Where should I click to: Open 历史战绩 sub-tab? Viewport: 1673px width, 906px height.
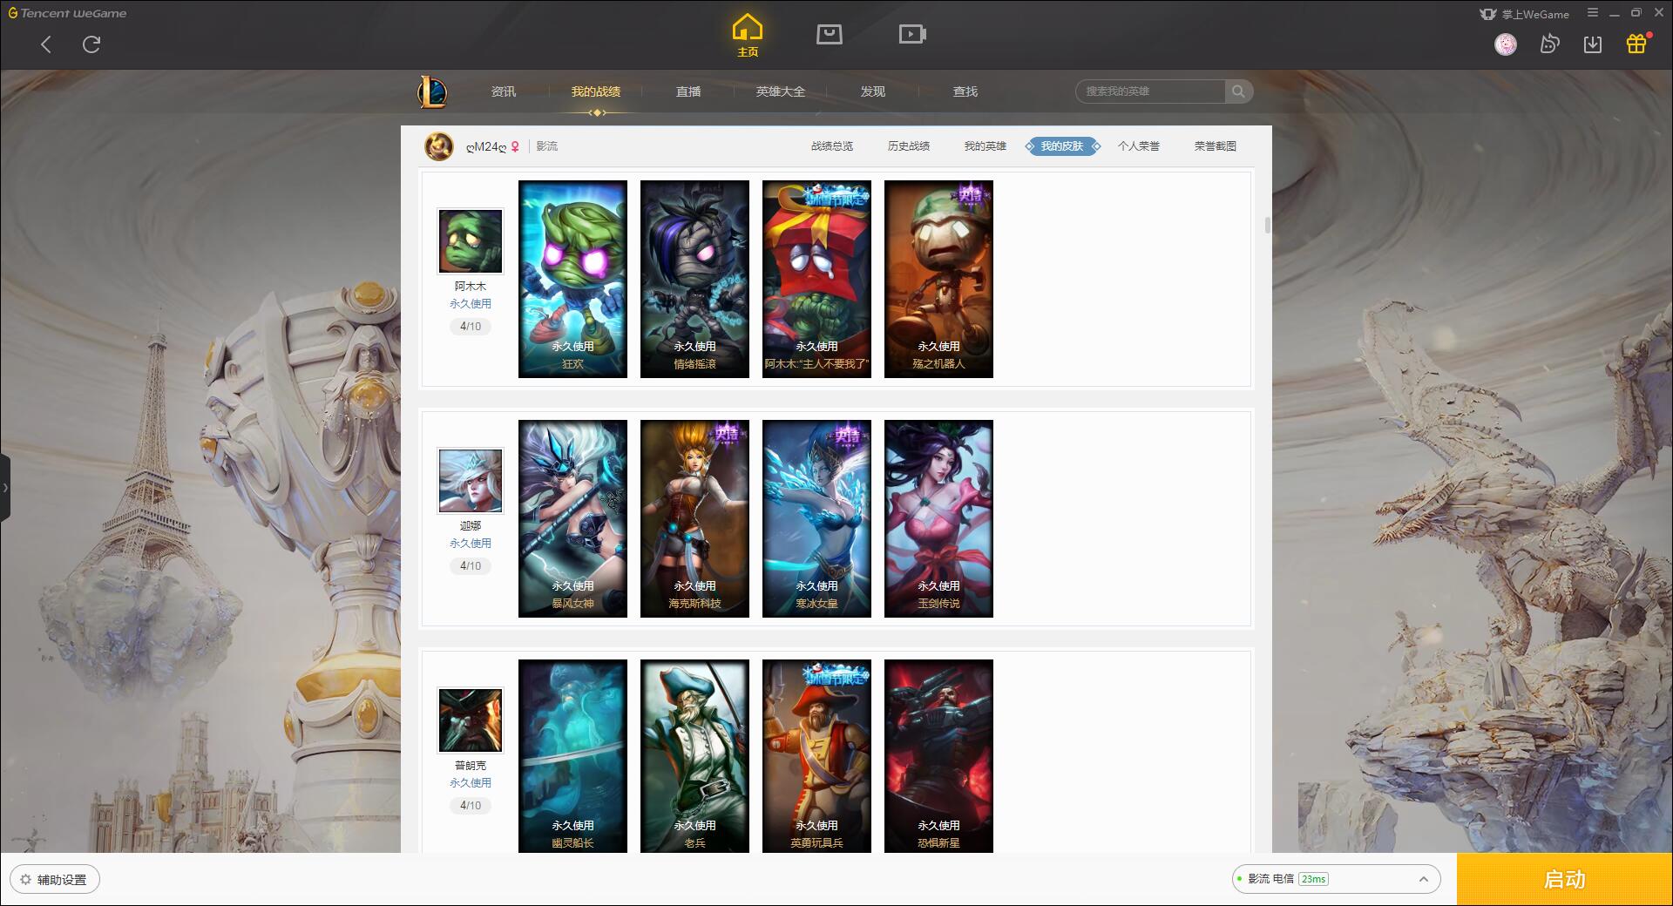(x=909, y=146)
